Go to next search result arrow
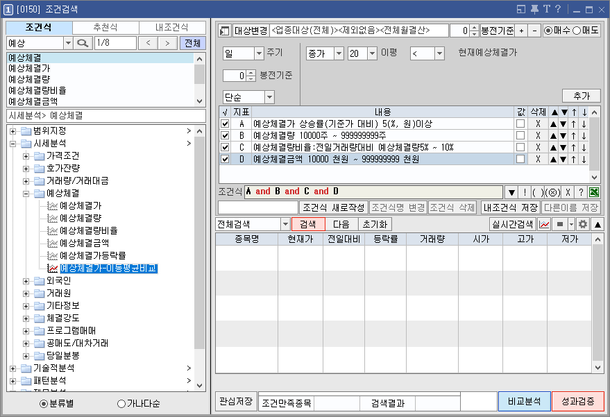The image size is (610, 417). coord(167,43)
